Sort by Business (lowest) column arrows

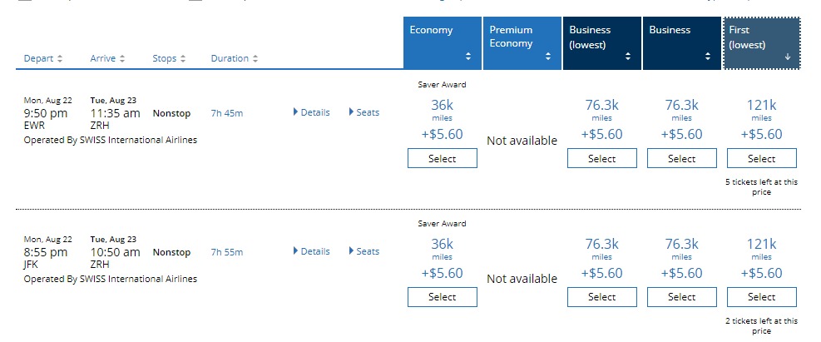(x=628, y=57)
